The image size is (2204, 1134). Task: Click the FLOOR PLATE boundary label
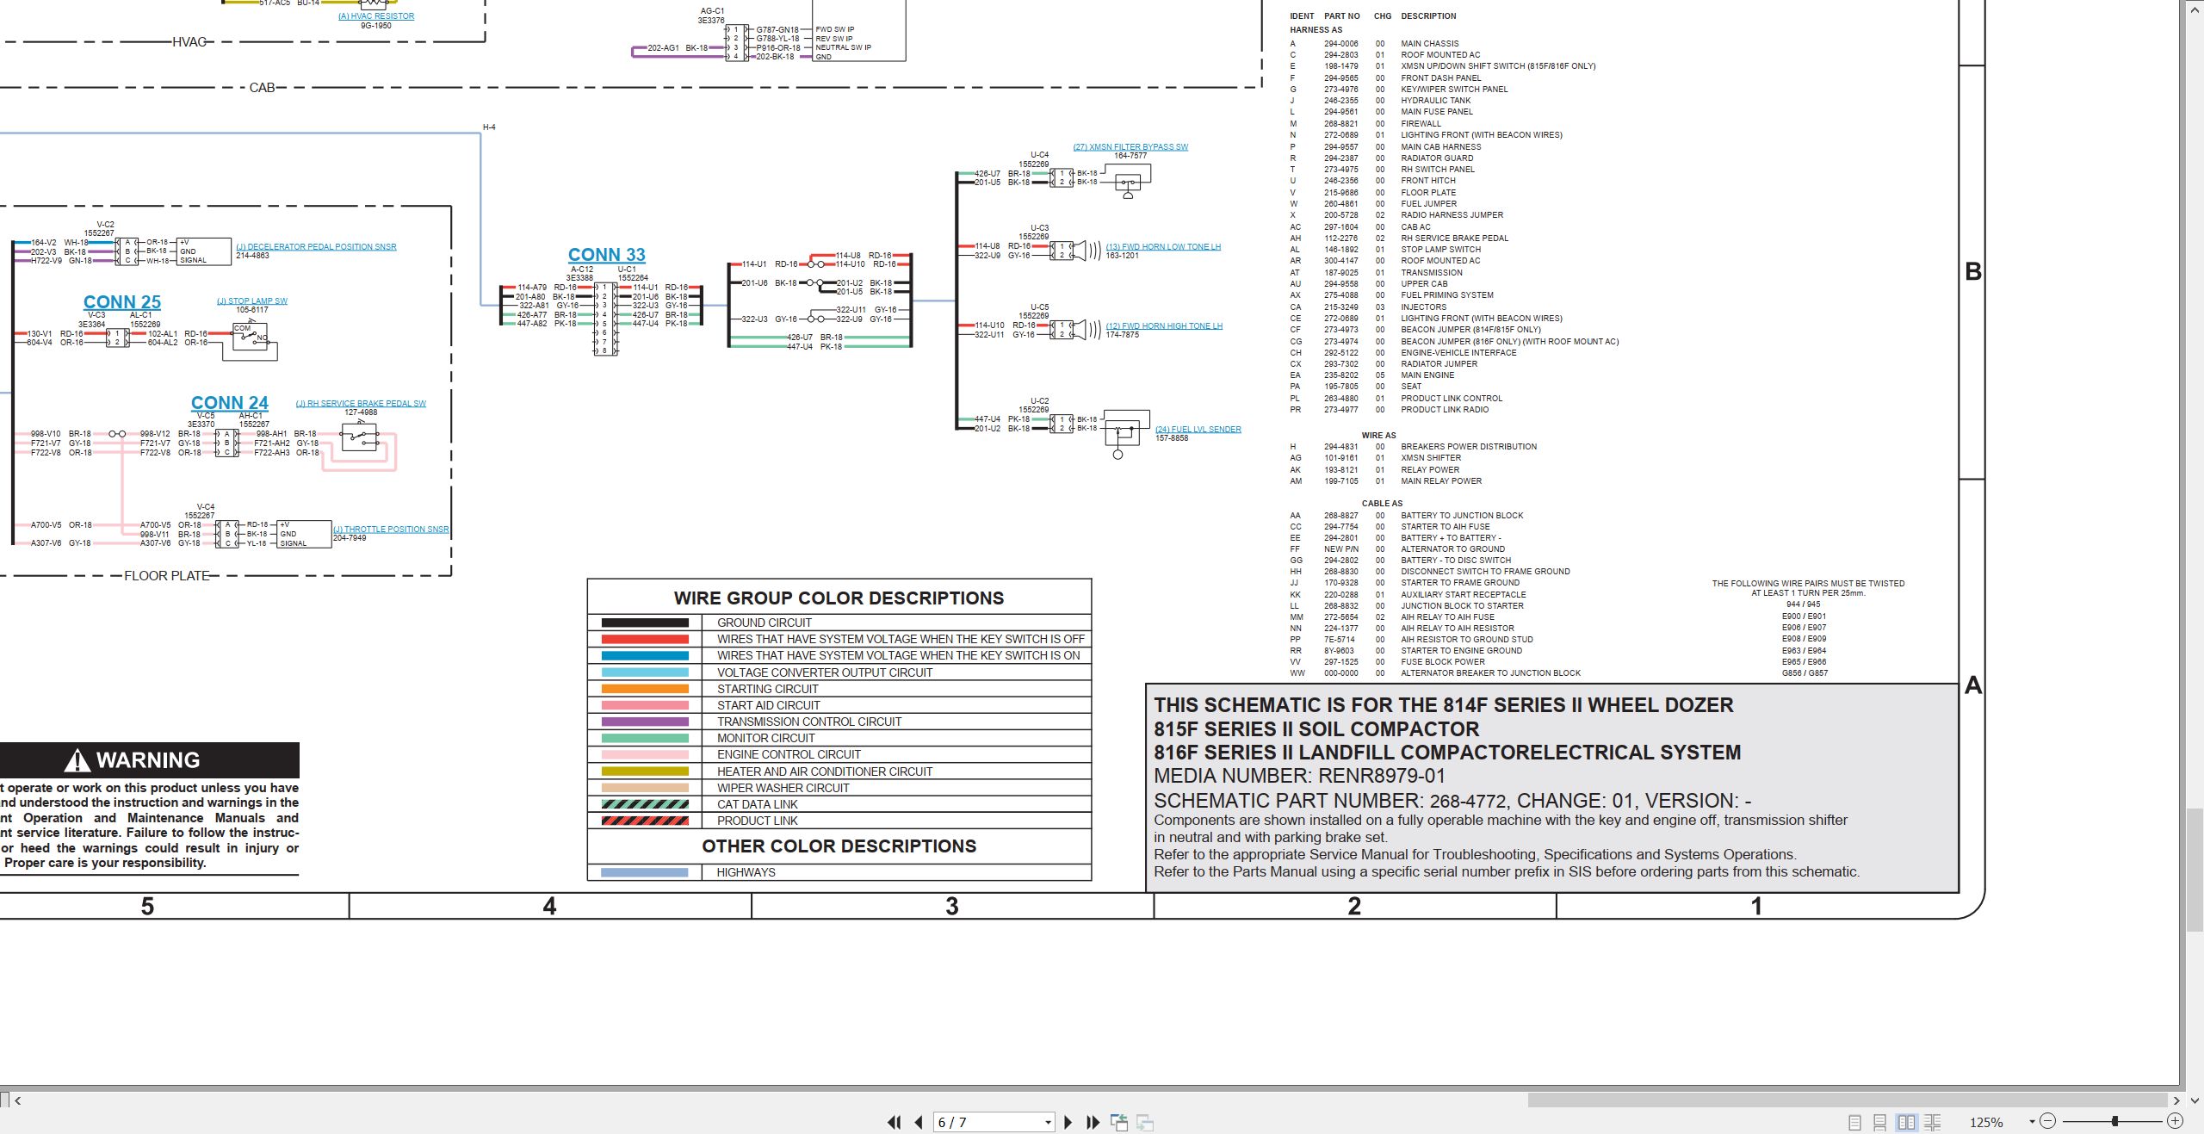point(167,576)
